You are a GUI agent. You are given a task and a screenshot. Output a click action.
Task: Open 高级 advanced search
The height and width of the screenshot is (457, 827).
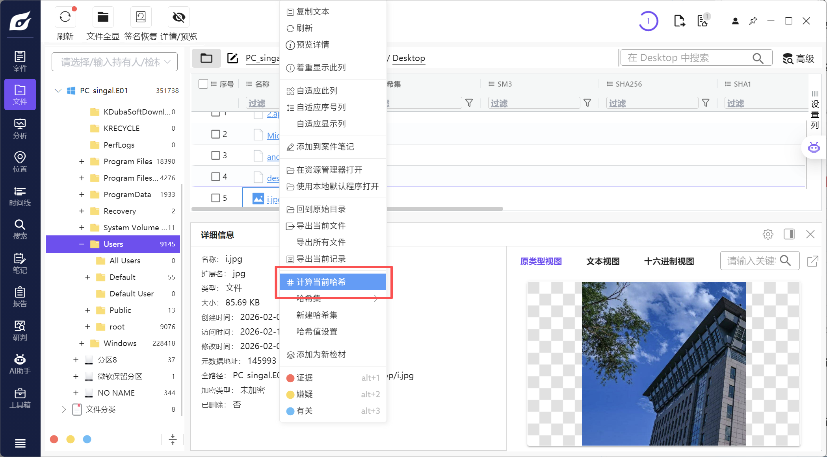[799, 59]
